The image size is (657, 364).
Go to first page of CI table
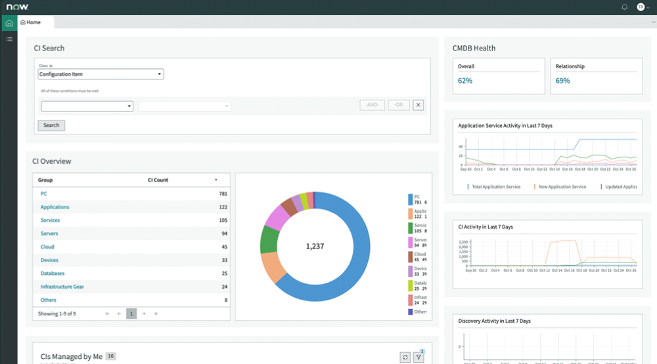click(x=107, y=313)
